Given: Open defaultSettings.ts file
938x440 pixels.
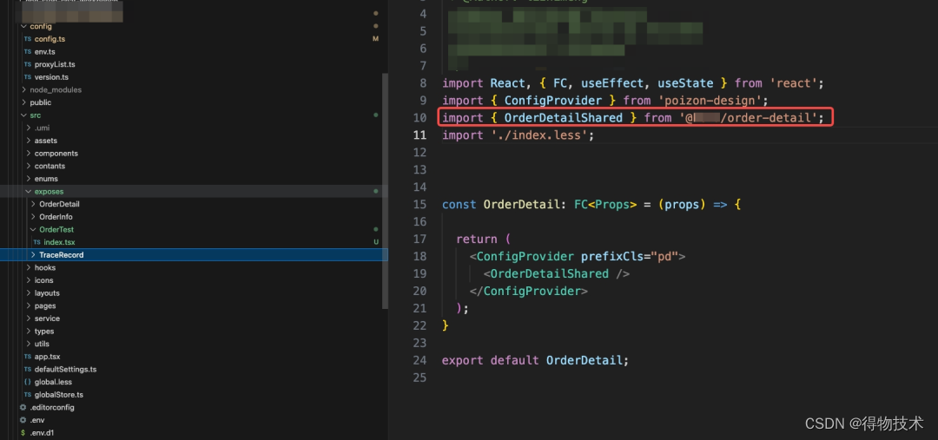Looking at the screenshot, I should 65,370.
